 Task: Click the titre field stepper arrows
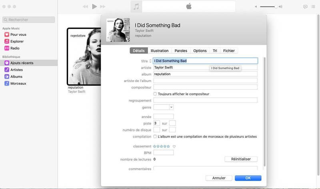pyautogui.click(x=150, y=61)
